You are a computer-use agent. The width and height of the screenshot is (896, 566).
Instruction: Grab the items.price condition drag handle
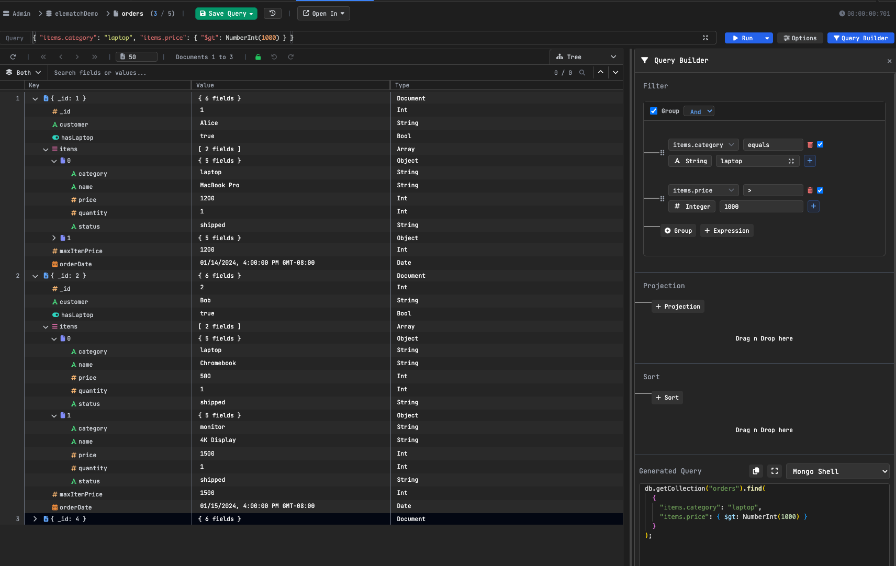pos(662,199)
